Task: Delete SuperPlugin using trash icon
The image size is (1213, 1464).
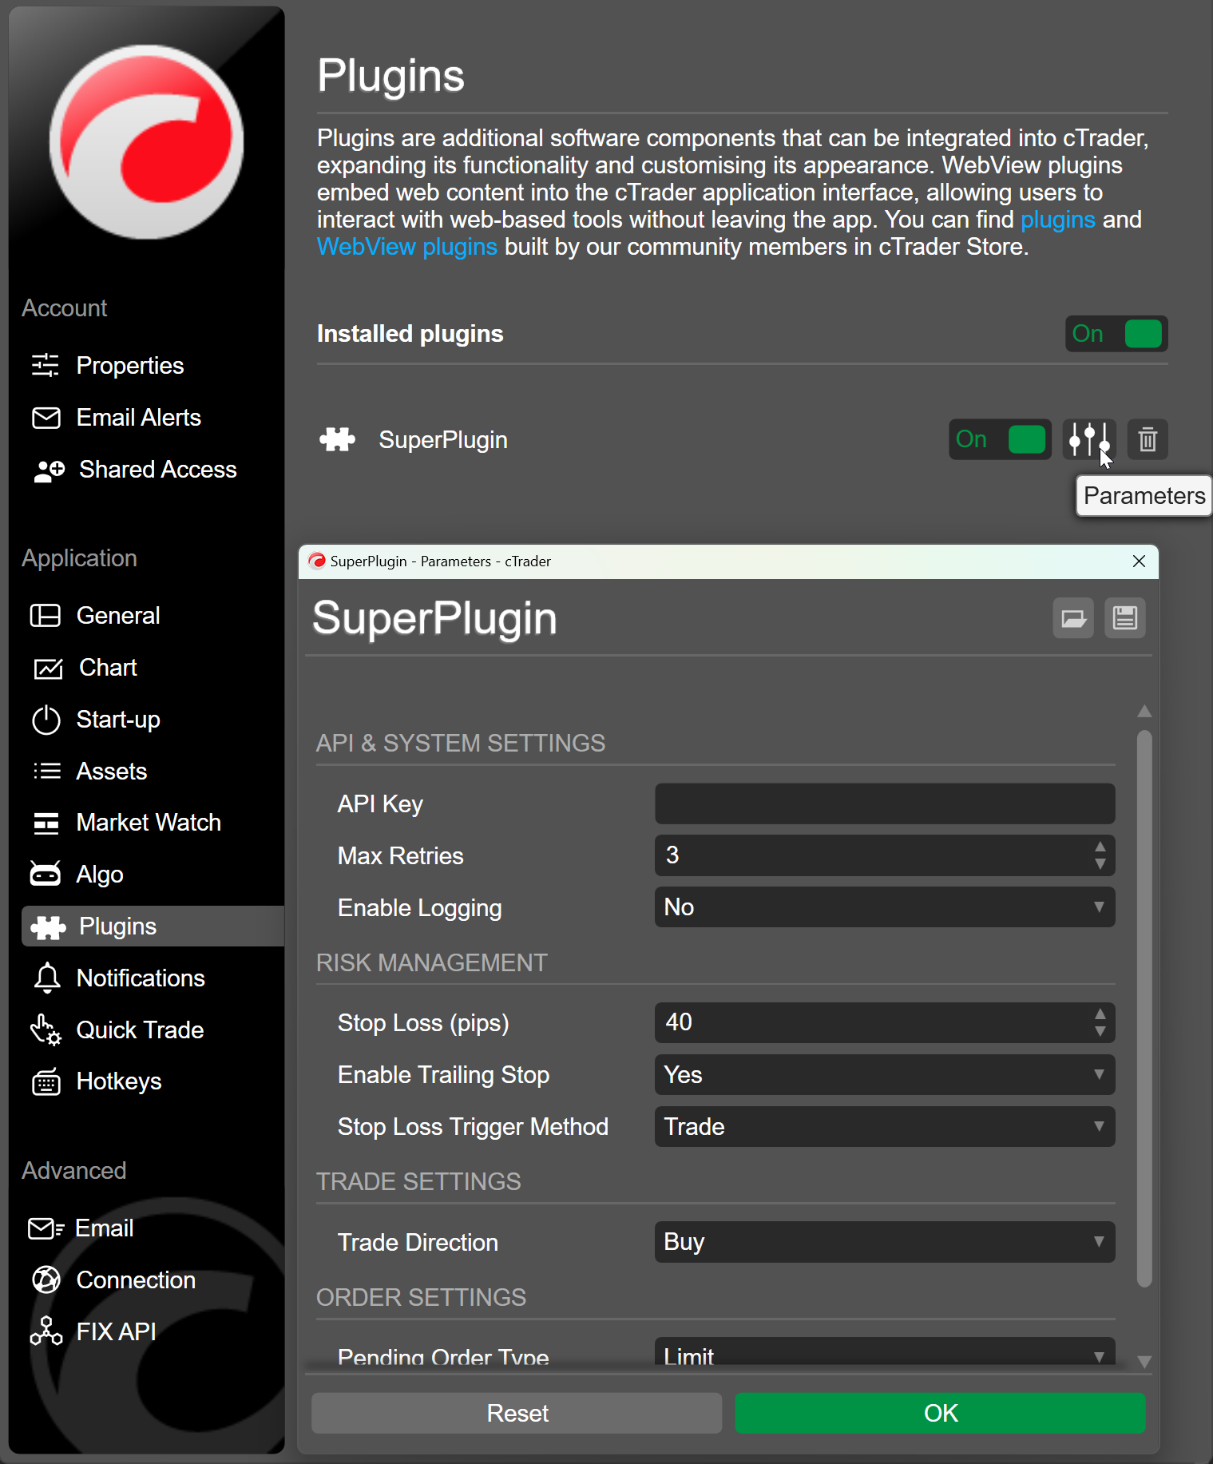Action: coord(1148,439)
